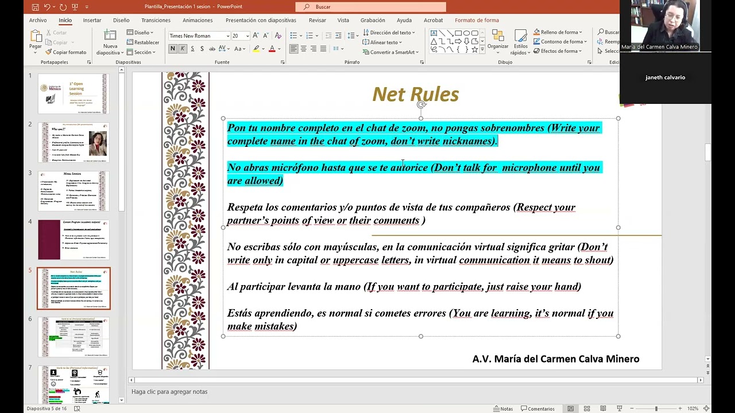Open the Diseño layout dropdown
Image resolution: width=735 pixels, height=413 pixels.
pyautogui.click(x=140, y=33)
